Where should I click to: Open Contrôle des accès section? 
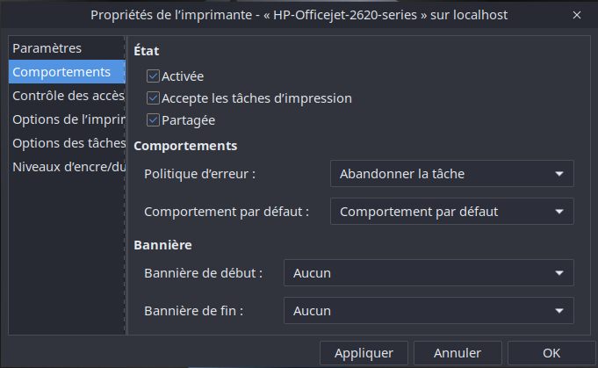67,96
